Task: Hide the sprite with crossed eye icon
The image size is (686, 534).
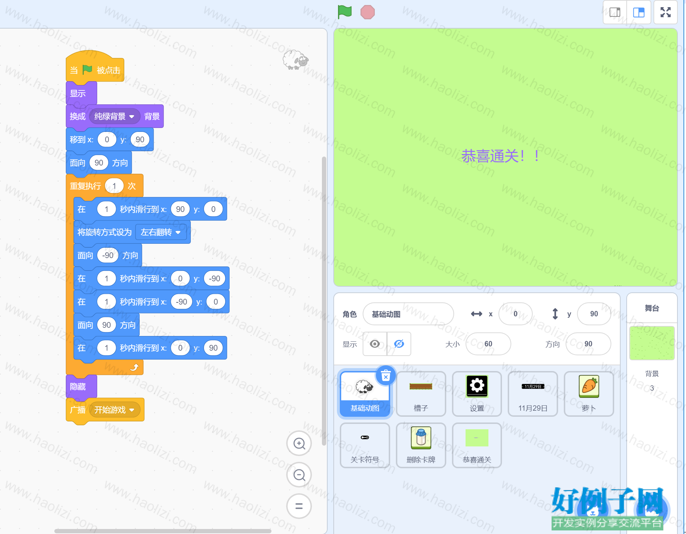Action: click(x=399, y=344)
